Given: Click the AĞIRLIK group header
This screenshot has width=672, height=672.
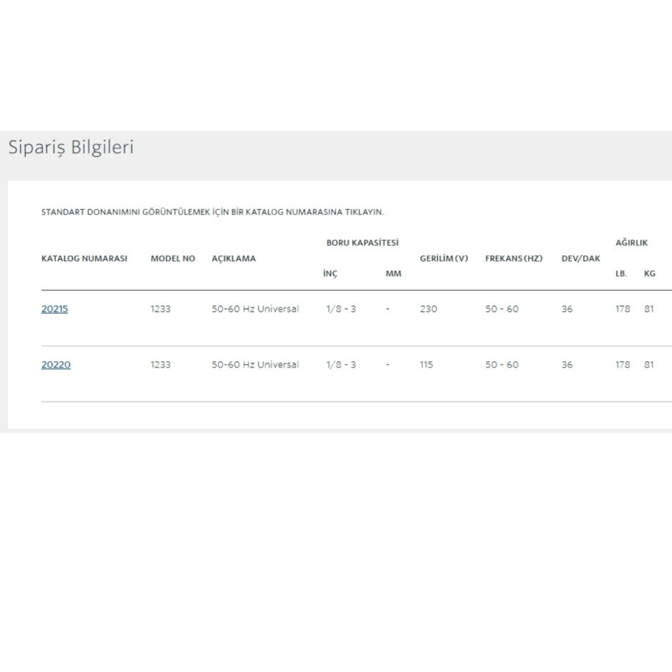Looking at the screenshot, I should (631, 243).
